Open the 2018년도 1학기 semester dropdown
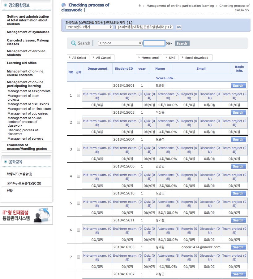253x279 pixels. (89, 27)
